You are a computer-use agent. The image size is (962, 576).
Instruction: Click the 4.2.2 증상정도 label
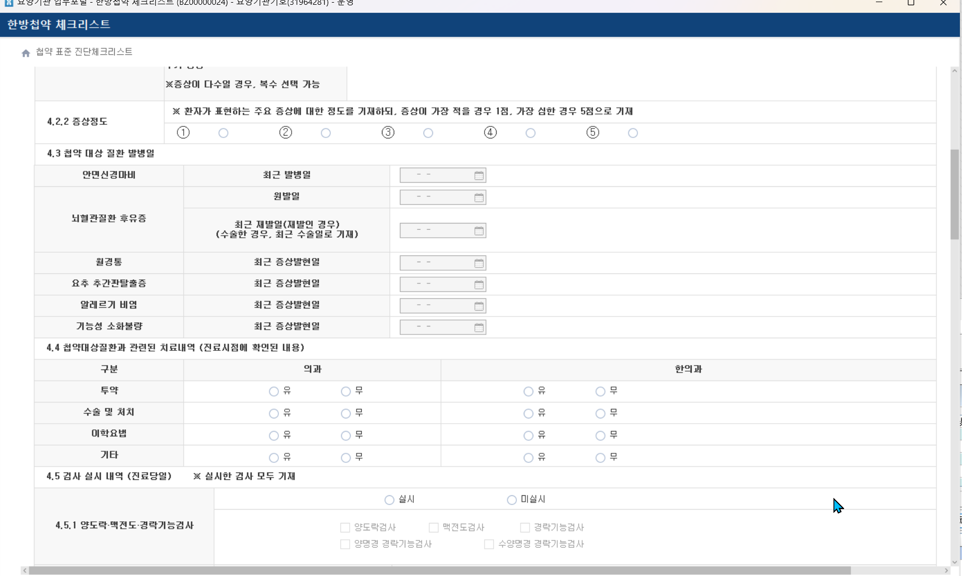[x=77, y=122]
